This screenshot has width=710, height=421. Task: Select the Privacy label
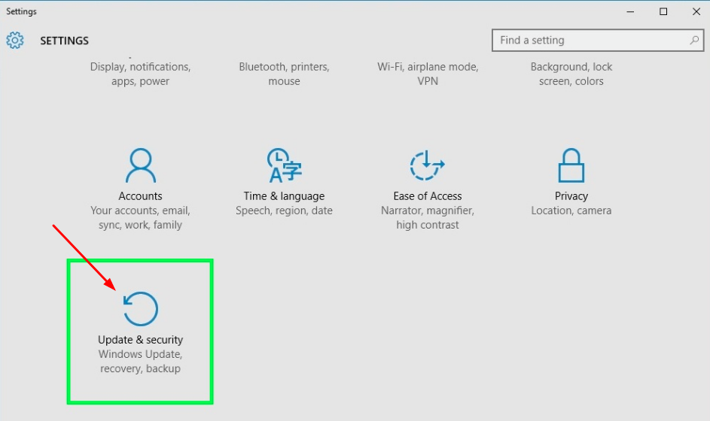tap(571, 196)
